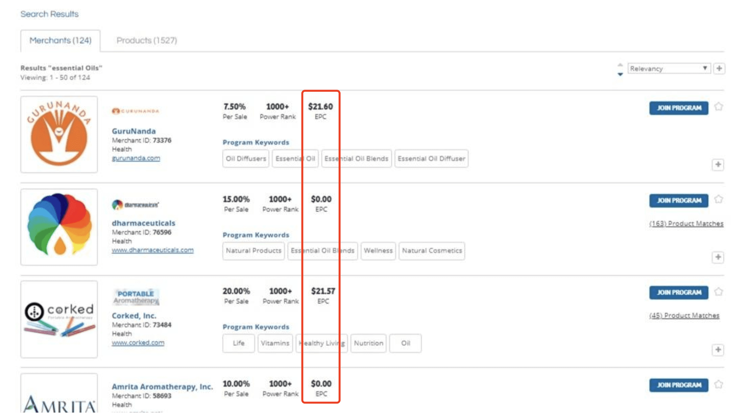Click the $21.57 EPC value

[x=323, y=291]
